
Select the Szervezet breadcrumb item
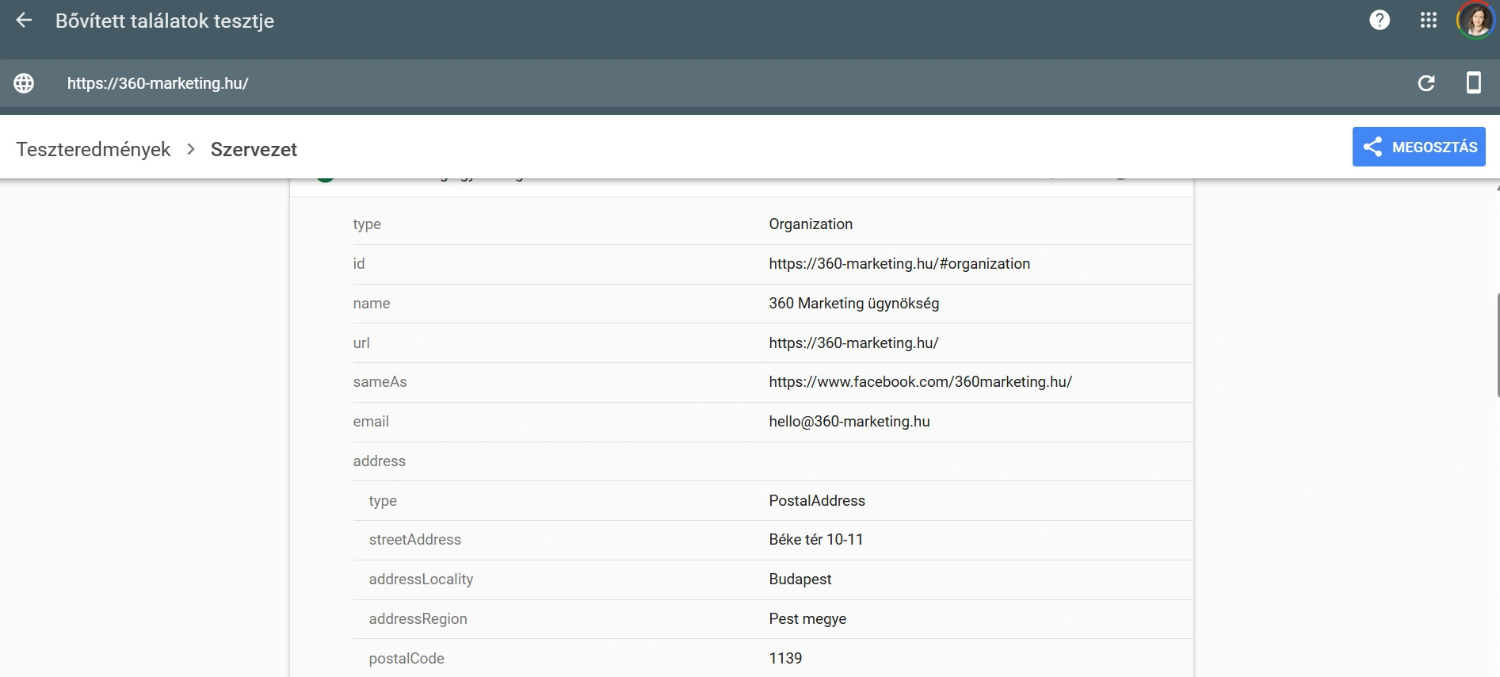pos(254,149)
